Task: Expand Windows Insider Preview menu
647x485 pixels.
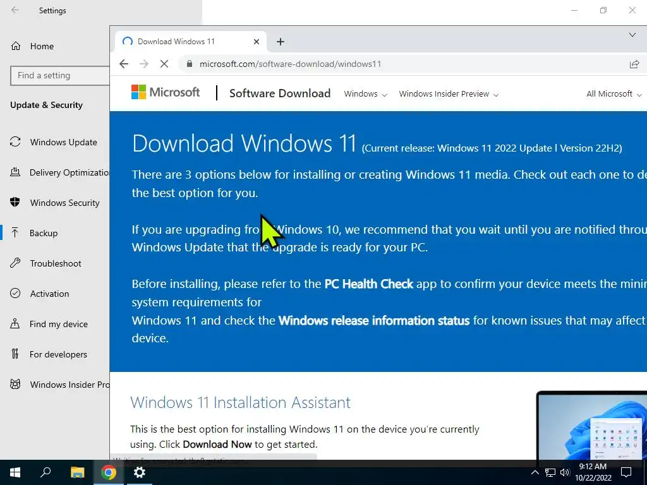Action: coord(449,94)
